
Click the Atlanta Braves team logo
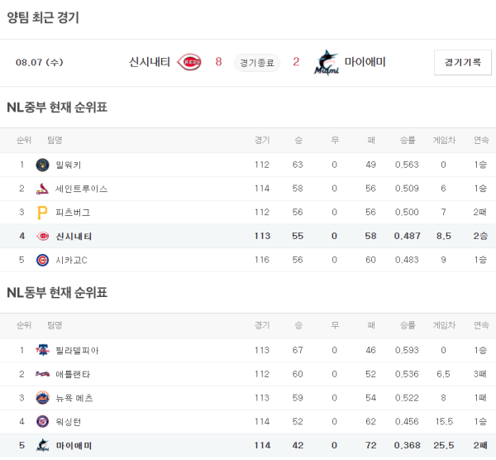point(42,374)
